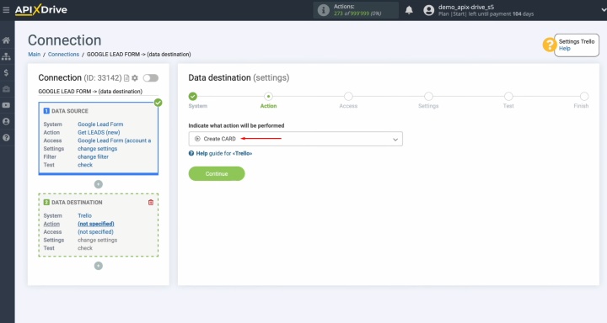The height and width of the screenshot is (323, 607).
Task: Click the change filter link
Action: tap(93, 156)
